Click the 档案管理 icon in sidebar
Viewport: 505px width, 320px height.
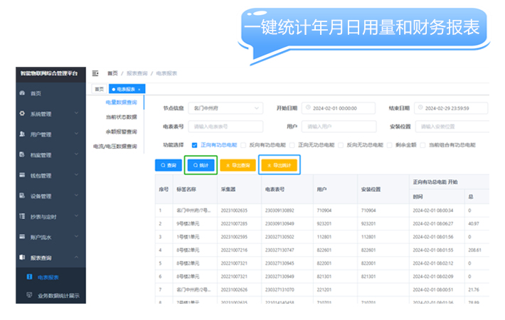(x=21, y=155)
